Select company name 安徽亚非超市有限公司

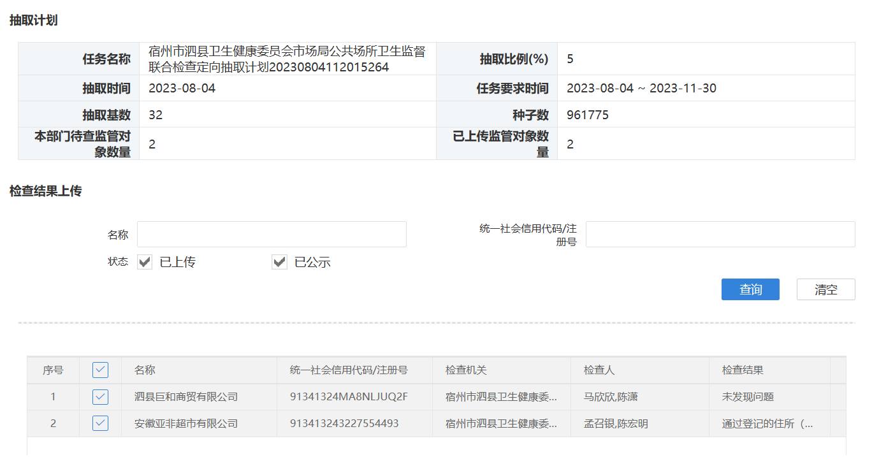[186, 423]
